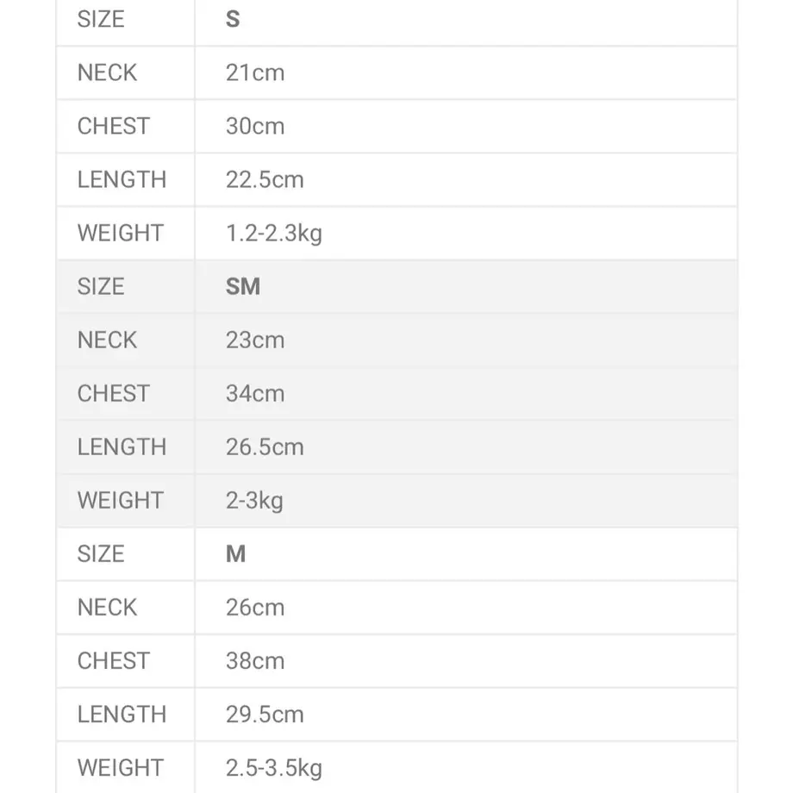This screenshot has height=793, width=793.
Task: Click the 26cm neck measurement
Action: pyautogui.click(x=255, y=608)
